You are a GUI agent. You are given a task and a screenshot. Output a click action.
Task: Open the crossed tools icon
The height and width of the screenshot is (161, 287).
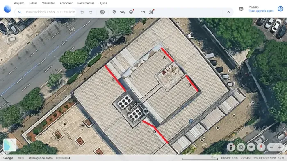[151, 12]
